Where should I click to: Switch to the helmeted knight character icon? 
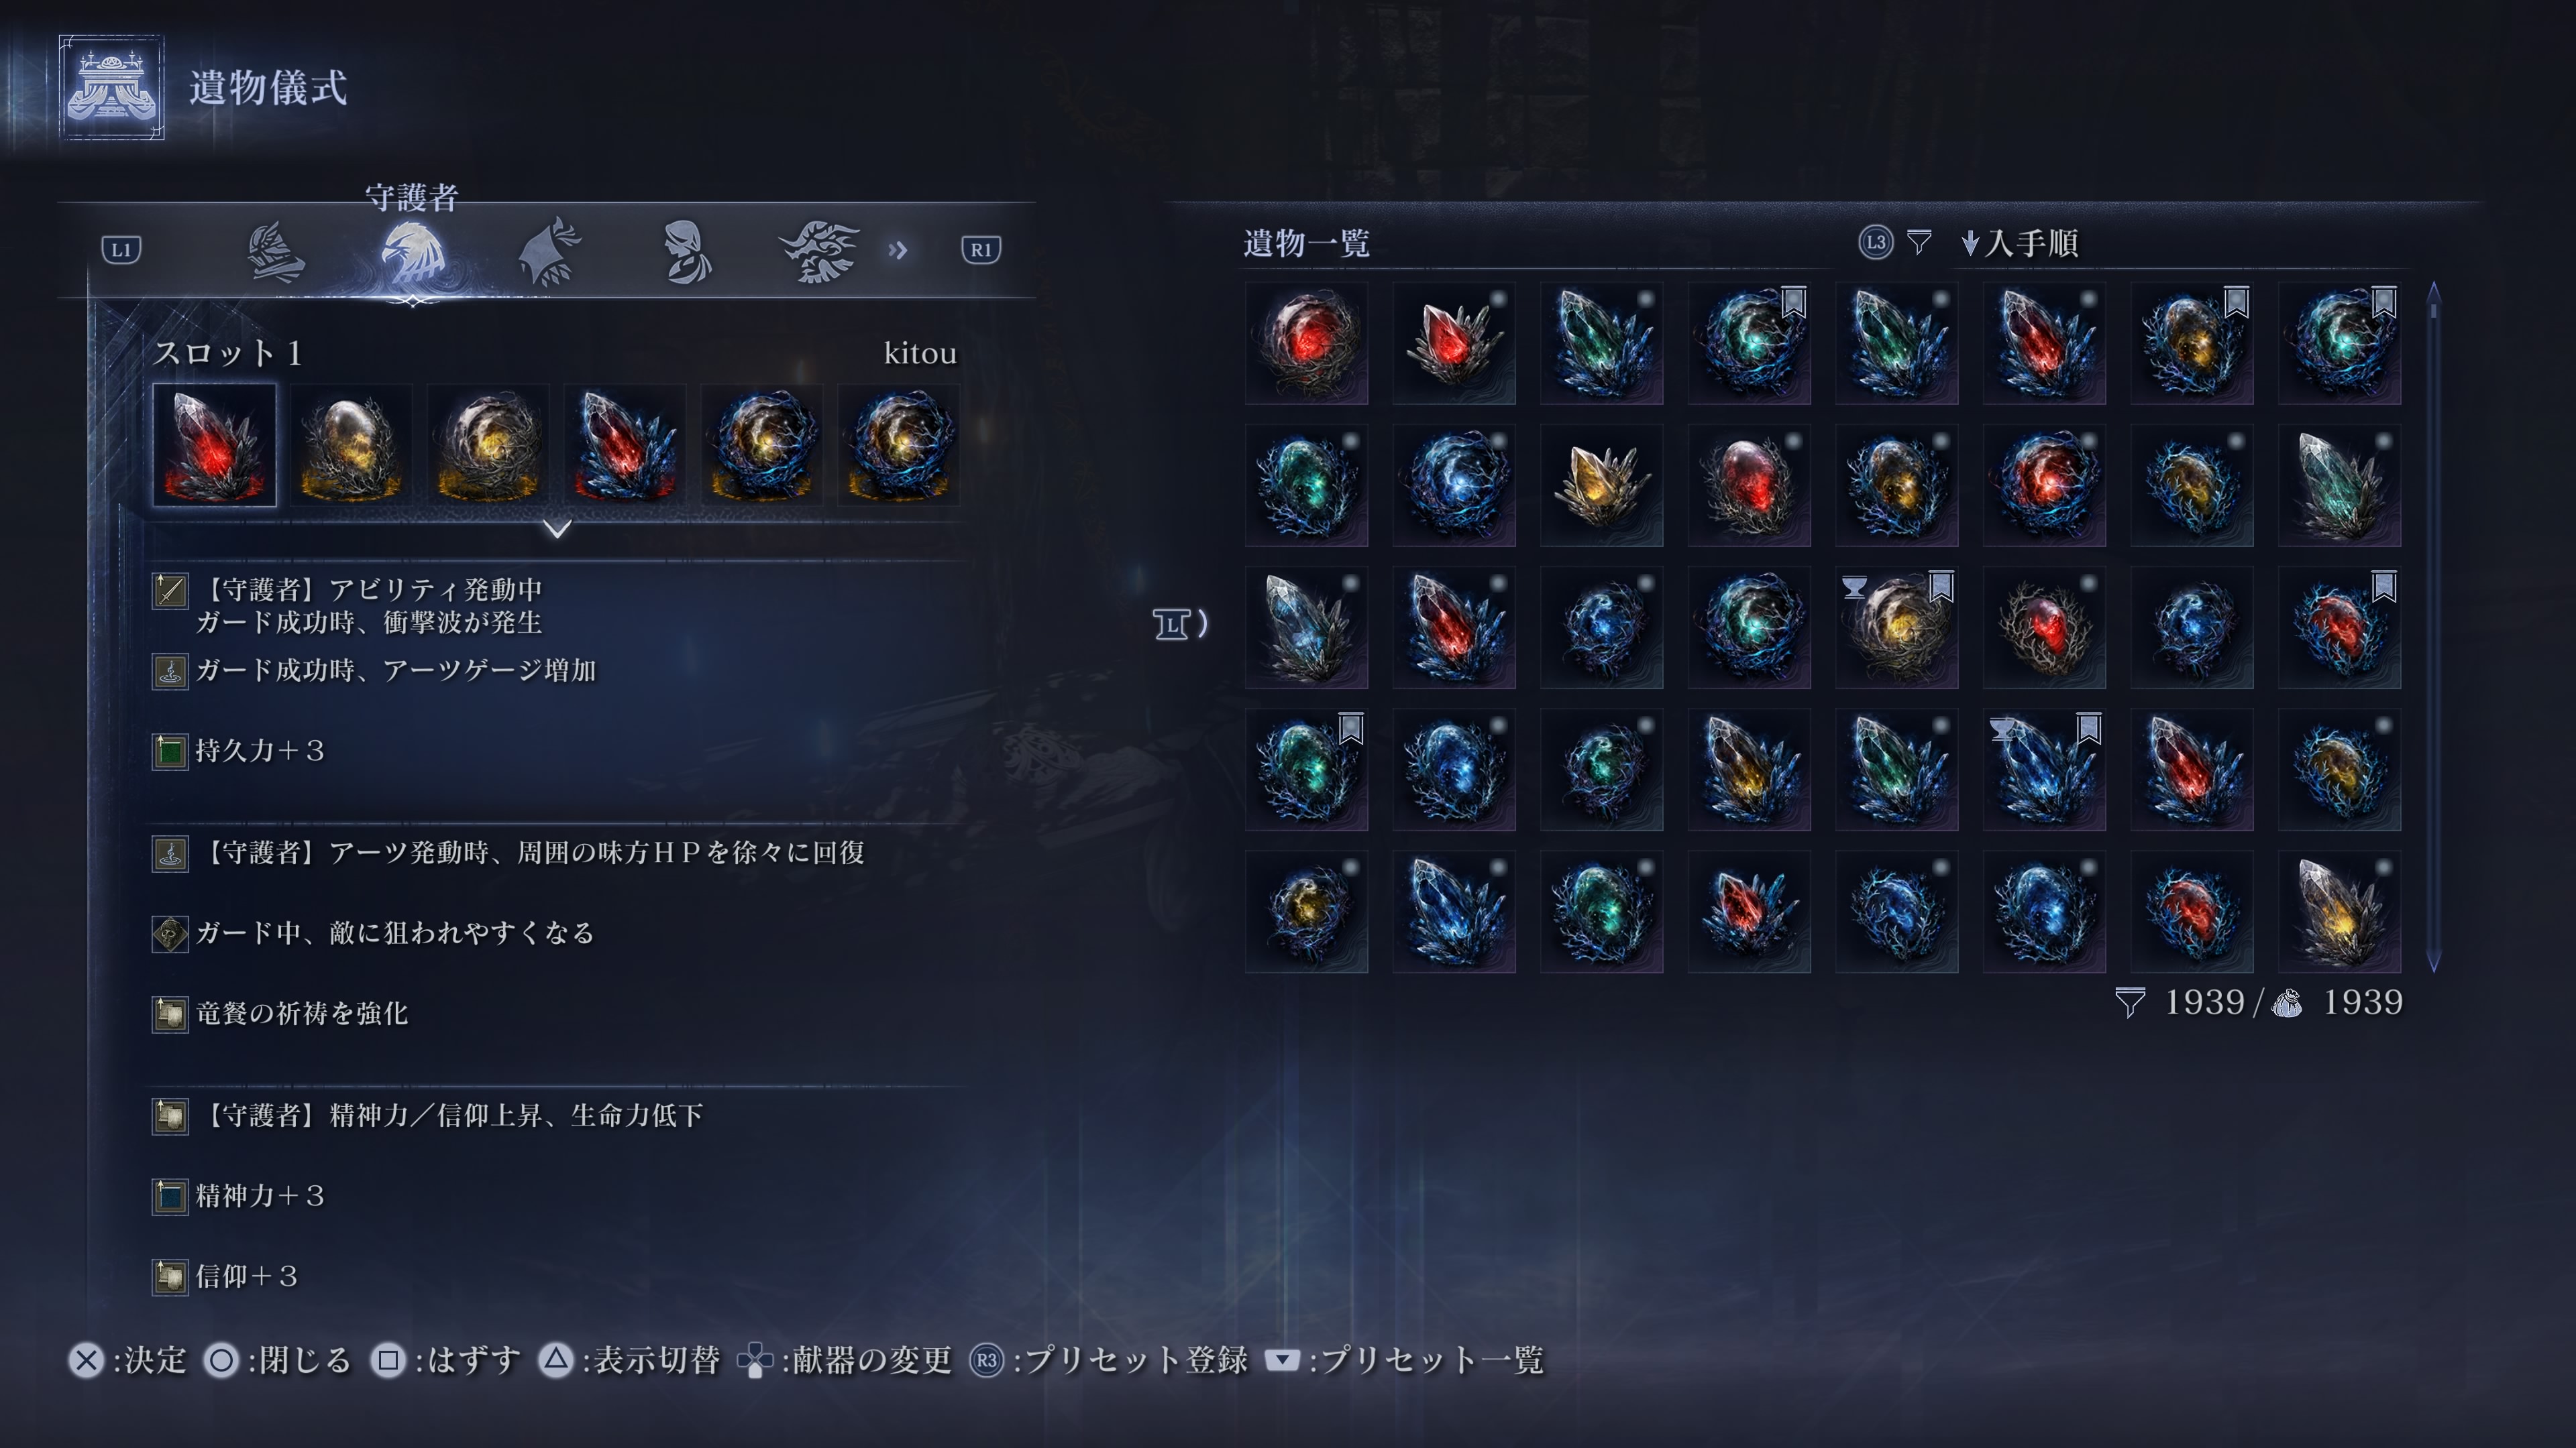click(275, 252)
